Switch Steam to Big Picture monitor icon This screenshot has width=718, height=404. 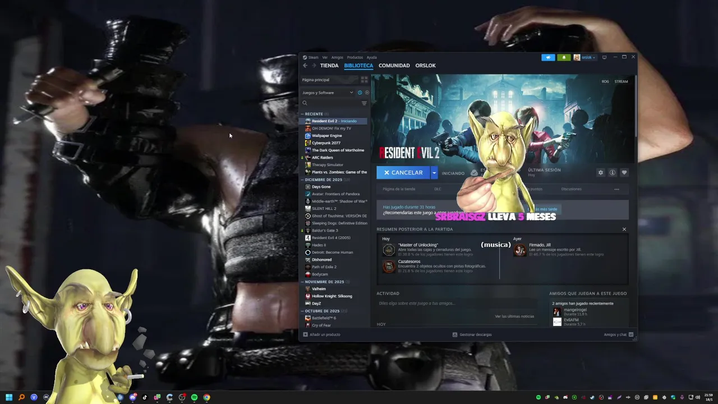point(604,57)
